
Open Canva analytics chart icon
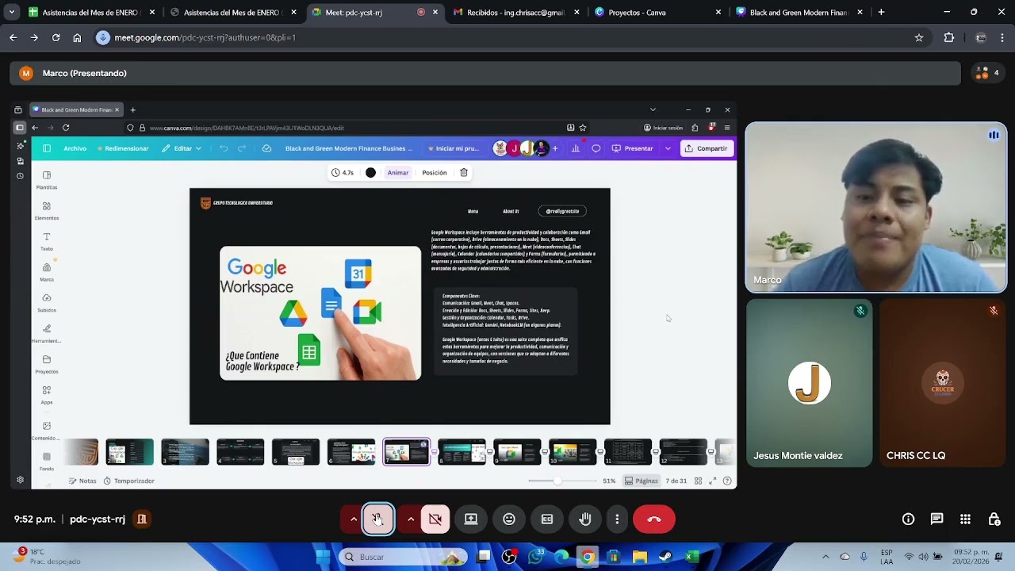click(x=576, y=148)
